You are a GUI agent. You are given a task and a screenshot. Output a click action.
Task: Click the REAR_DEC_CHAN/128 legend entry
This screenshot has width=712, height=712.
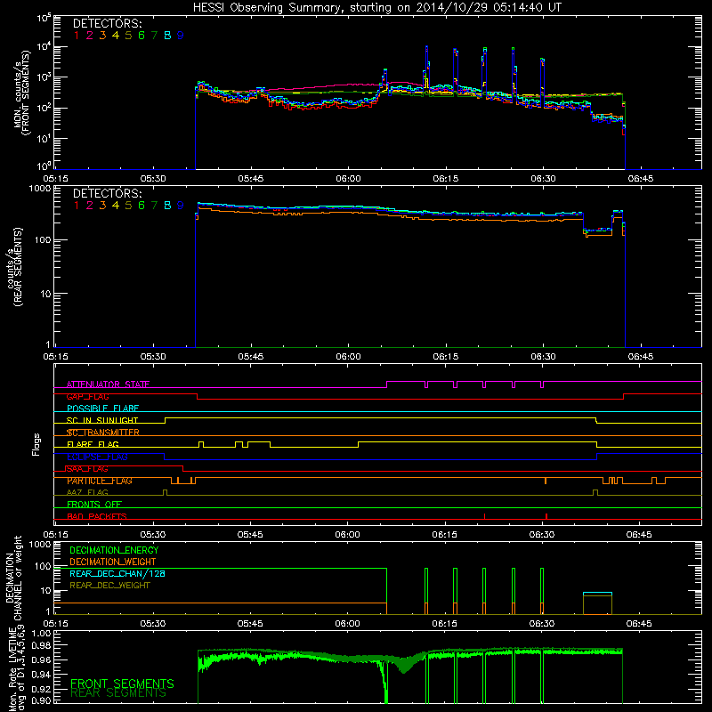117,573
